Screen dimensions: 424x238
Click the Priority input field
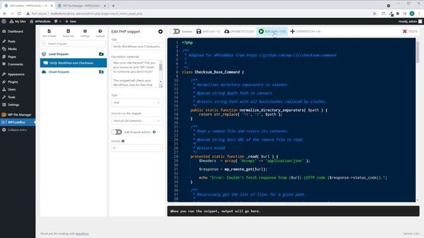[137, 148]
